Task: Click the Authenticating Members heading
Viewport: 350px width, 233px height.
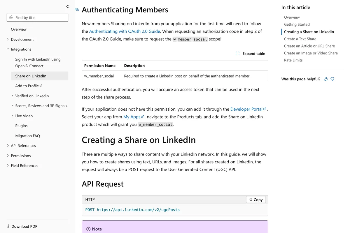Action: click(x=125, y=10)
